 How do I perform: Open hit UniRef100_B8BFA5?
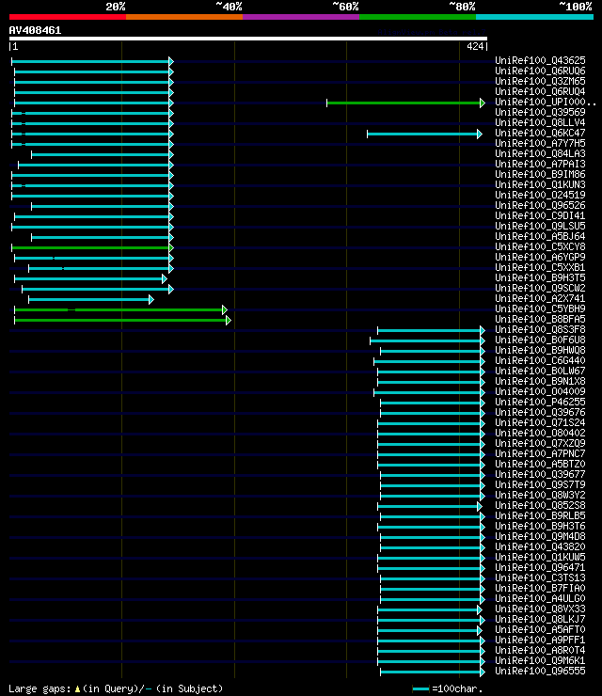click(x=540, y=319)
